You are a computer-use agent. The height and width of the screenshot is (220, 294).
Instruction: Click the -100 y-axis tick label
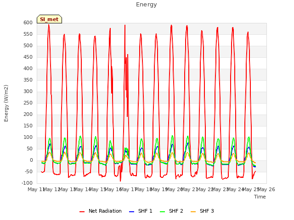[27, 183]
